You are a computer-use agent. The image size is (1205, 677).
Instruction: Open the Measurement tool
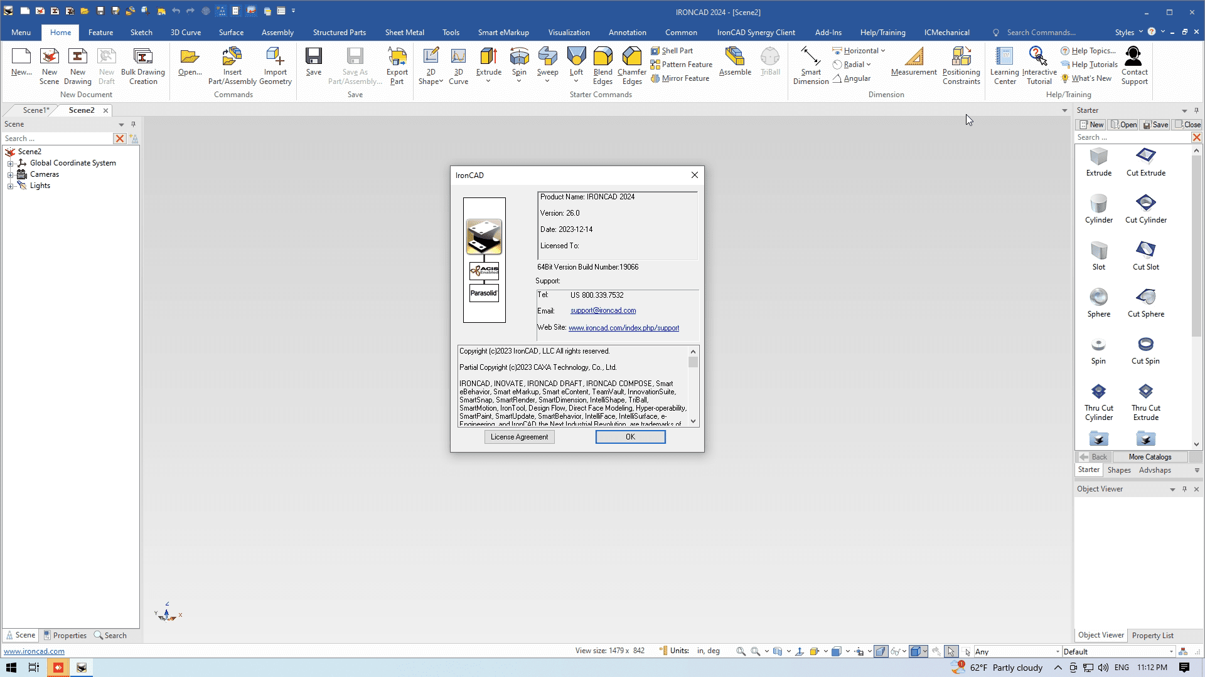tap(914, 62)
